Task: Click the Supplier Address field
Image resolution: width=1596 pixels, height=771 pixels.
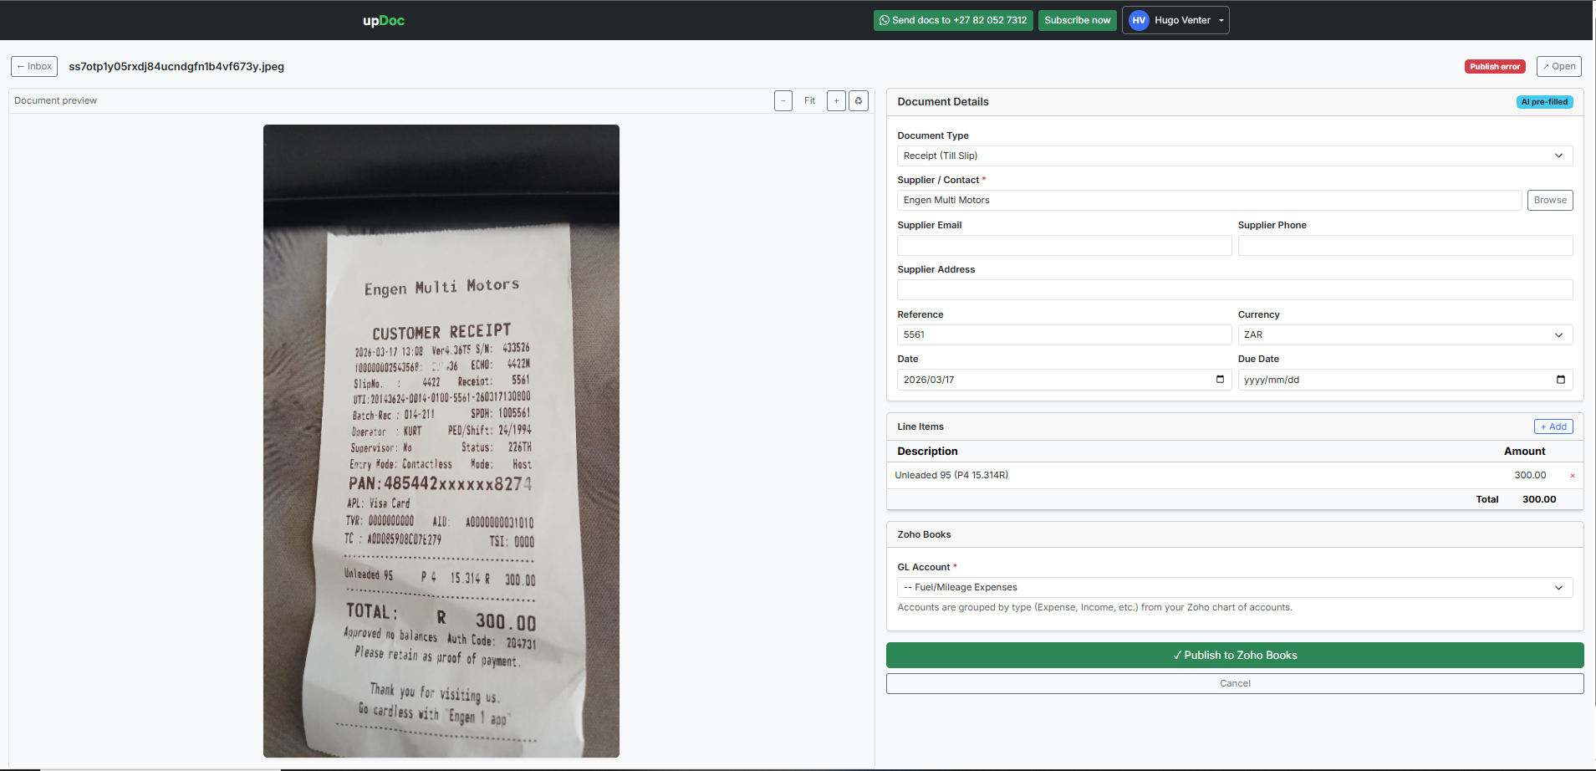Action: click(x=1235, y=289)
